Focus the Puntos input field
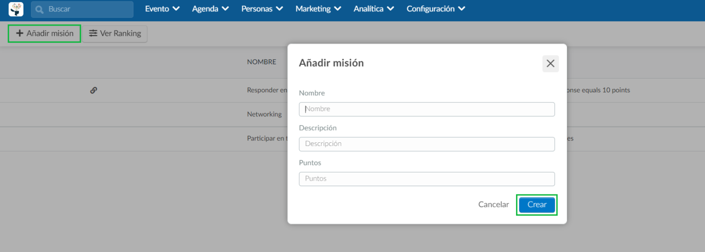 tap(427, 179)
